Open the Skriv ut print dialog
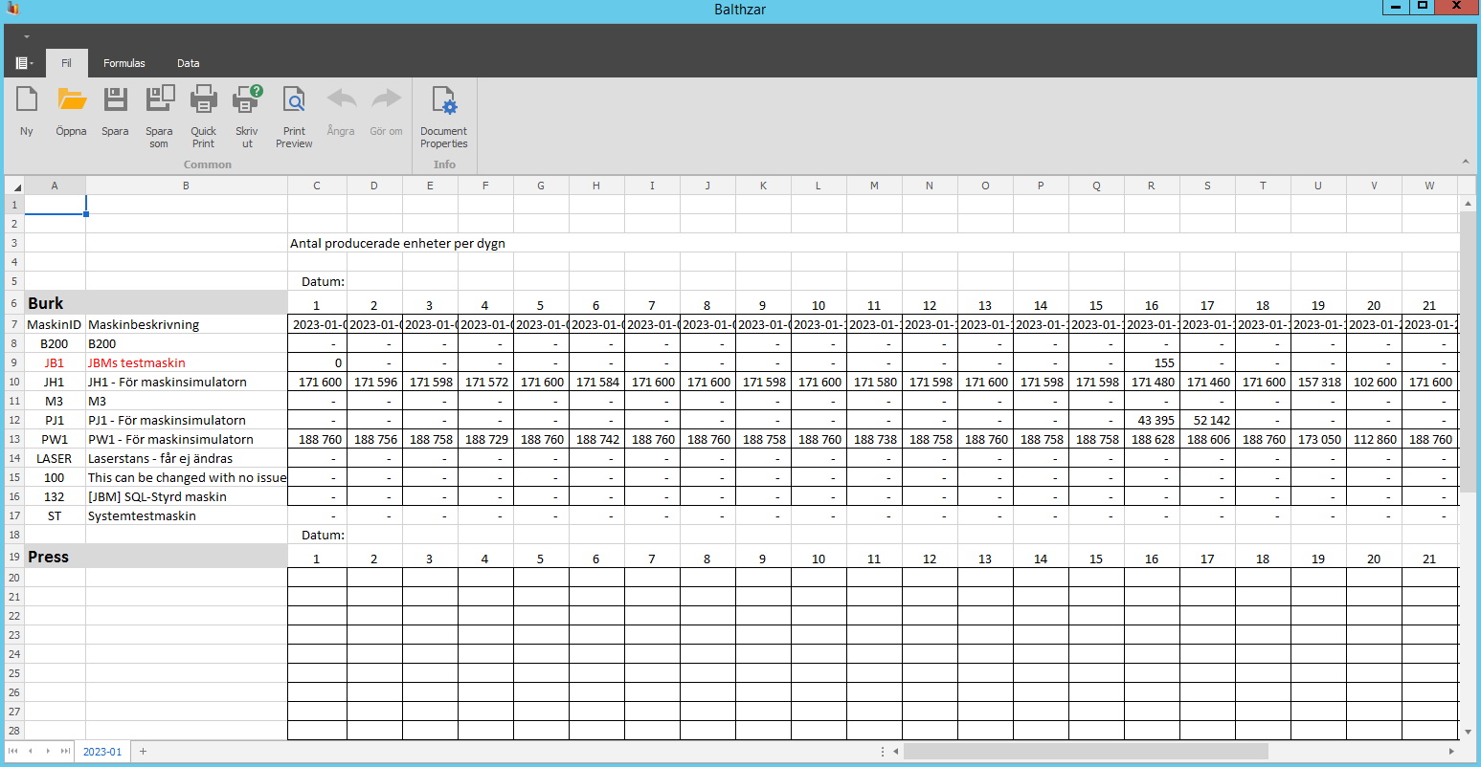Viewport: 1481px width, 767px height. click(246, 110)
